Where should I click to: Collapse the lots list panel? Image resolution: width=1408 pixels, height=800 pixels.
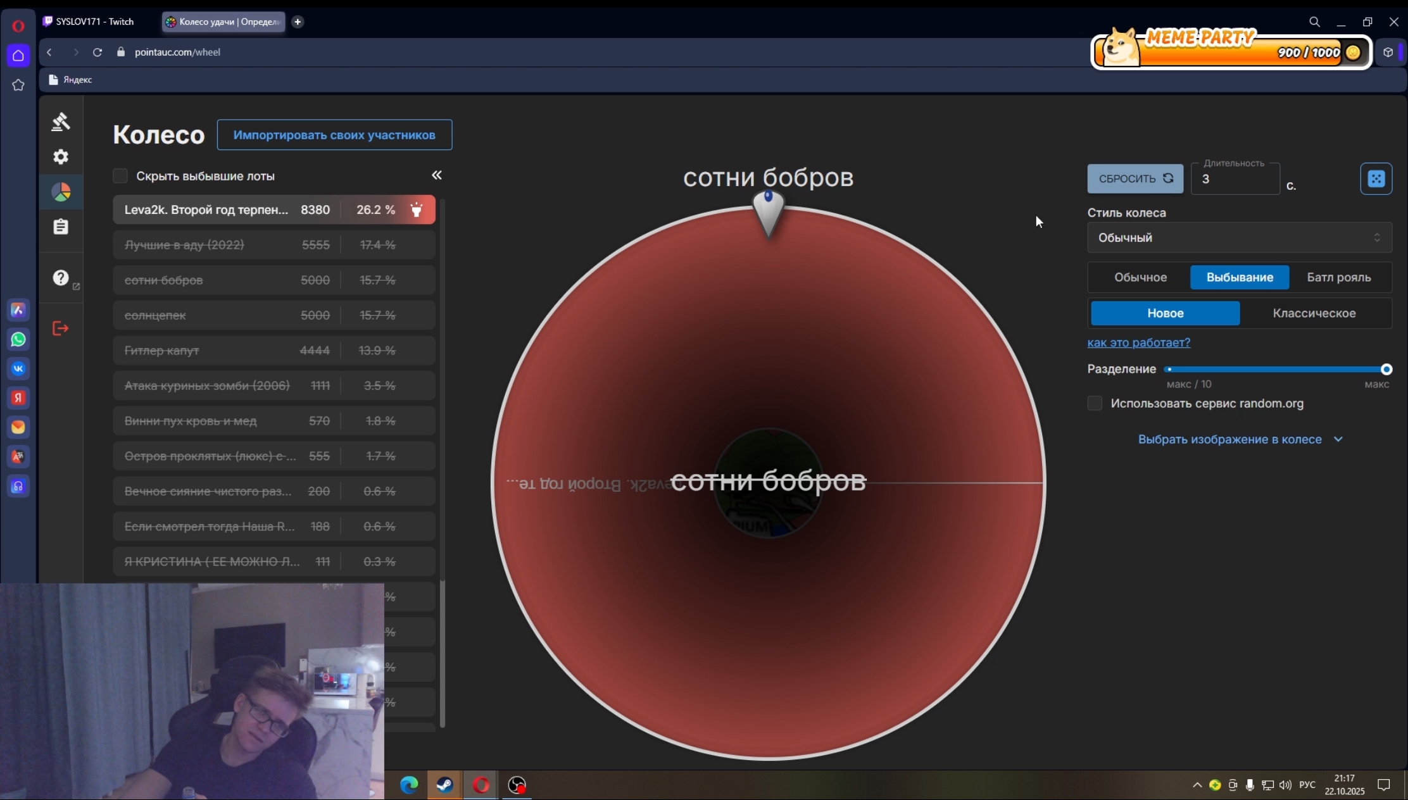click(x=436, y=175)
